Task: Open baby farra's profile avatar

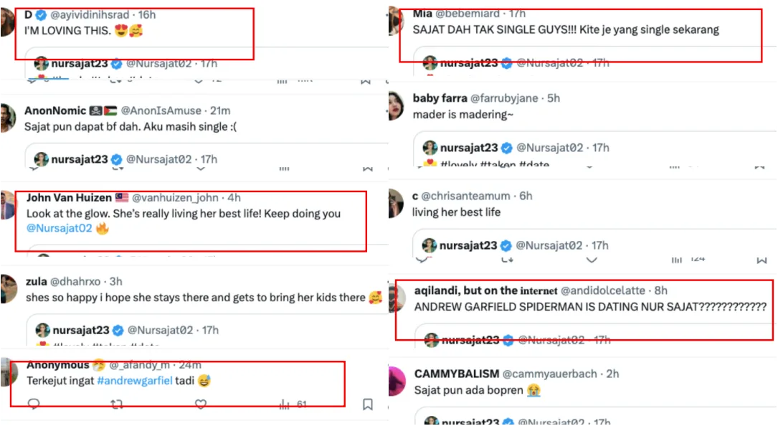Action: click(x=396, y=105)
